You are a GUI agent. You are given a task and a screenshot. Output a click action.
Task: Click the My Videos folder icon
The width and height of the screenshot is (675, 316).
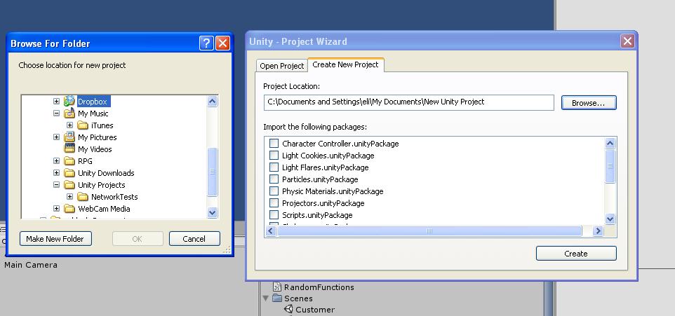[69, 149]
